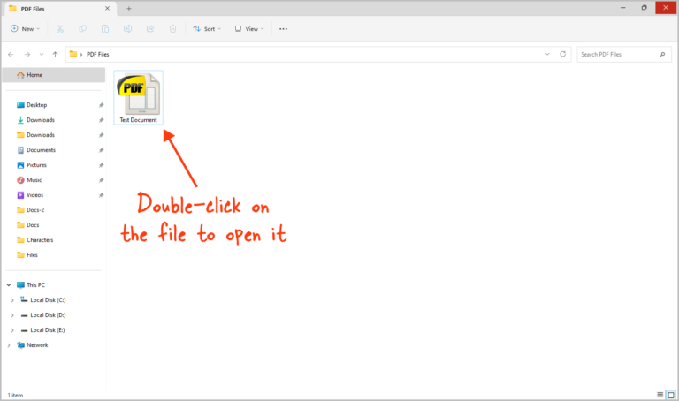Open the View dropdown
The height and width of the screenshot is (401, 679).
(249, 29)
